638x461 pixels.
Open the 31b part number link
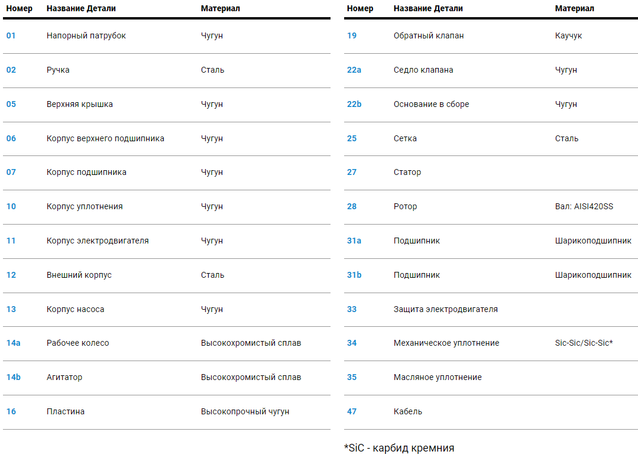click(x=354, y=275)
